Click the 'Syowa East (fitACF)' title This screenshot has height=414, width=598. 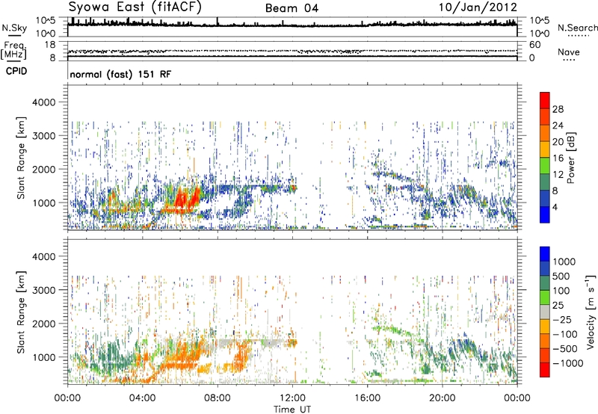135,7
